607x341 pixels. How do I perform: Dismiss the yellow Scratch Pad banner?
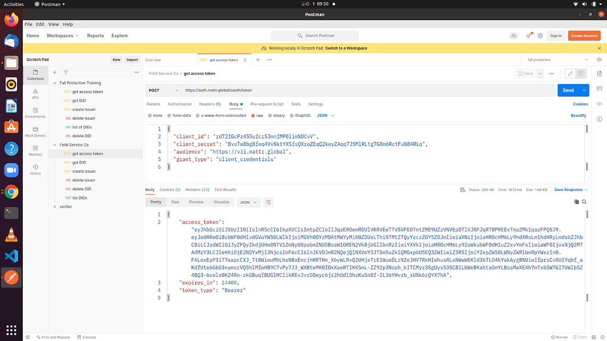coord(599,48)
